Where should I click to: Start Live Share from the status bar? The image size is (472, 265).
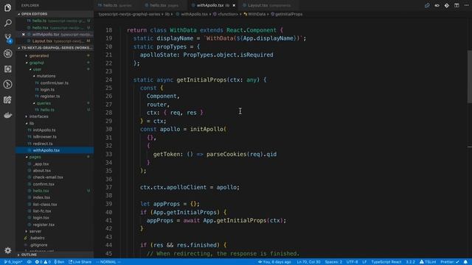(80, 262)
